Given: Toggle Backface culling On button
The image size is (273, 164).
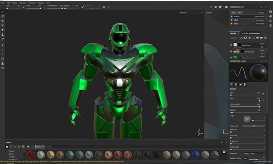Looking at the screenshot, I should [245, 158].
